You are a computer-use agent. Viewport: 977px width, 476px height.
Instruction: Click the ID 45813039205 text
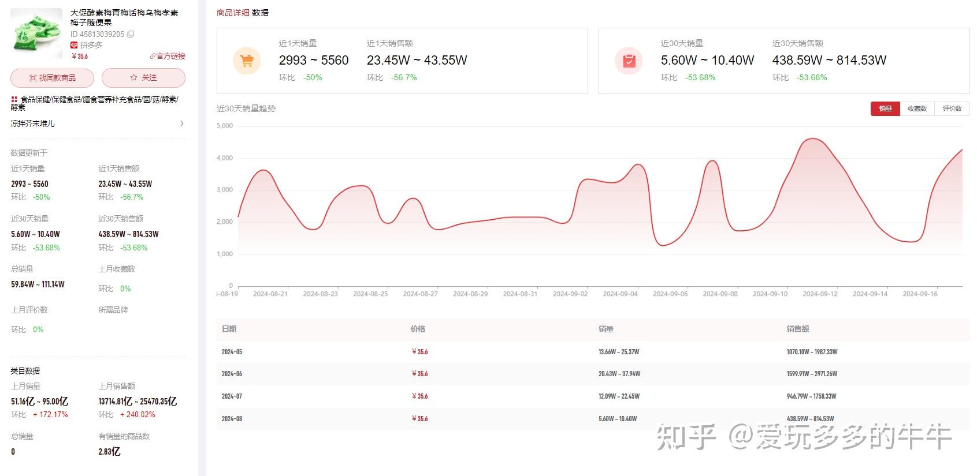point(97,34)
